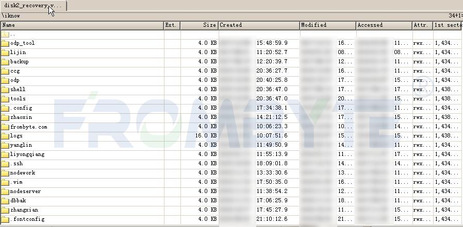The image size is (463, 227).
Task: Sort by the Attr. column header
Action: [423, 25]
